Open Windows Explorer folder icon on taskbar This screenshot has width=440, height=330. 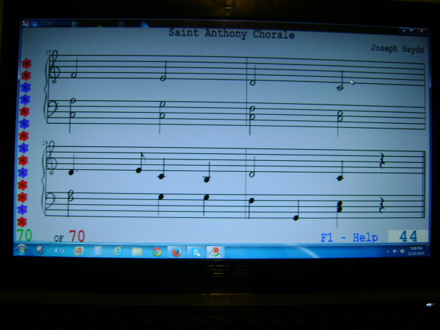[x=137, y=252]
